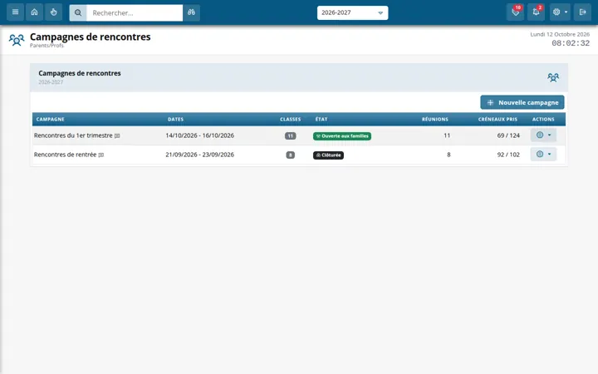Click the Clôturée status badge

click(328, 155)
